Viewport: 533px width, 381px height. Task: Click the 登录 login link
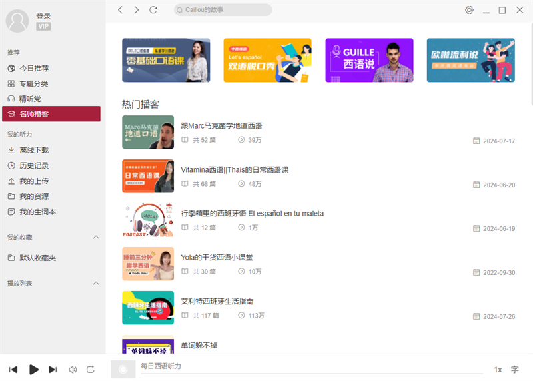[x=43, y=16]
